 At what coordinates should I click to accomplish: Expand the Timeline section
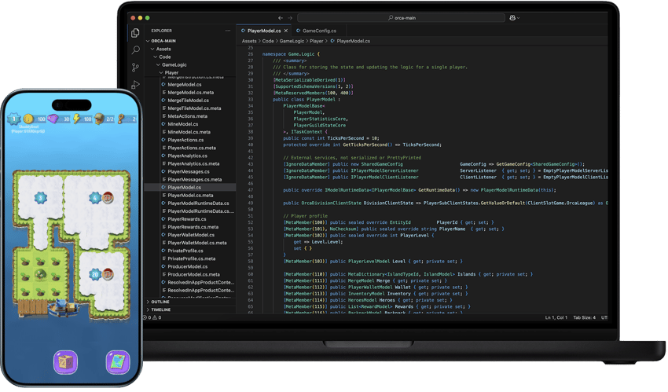tap(160, 310)
